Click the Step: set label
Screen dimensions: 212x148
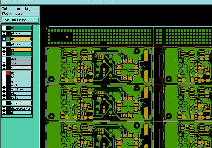pyautogui.click(x=20, y=13)
